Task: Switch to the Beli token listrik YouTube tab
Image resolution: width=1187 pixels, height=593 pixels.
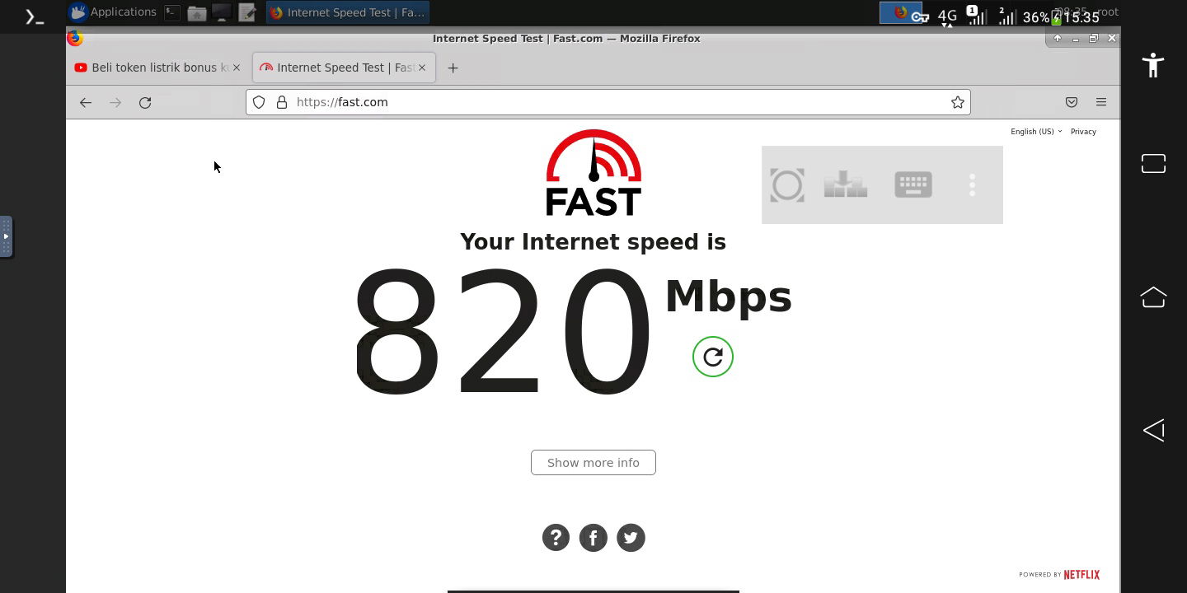Action: click(x=157, y=68)
